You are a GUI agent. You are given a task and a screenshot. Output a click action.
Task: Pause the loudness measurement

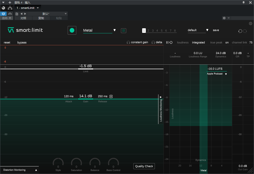click(167, 42)
